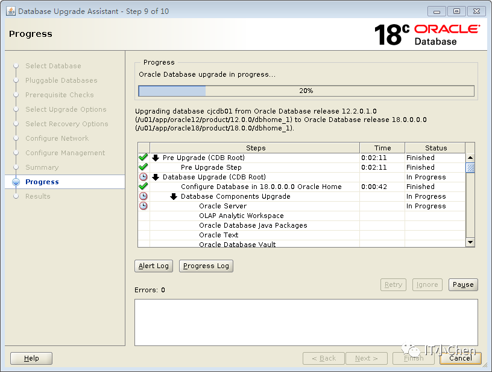The image size is (492, 372).
Task: Minimize the Database Upgrade Assistant window
Action: tap(437, 11)
